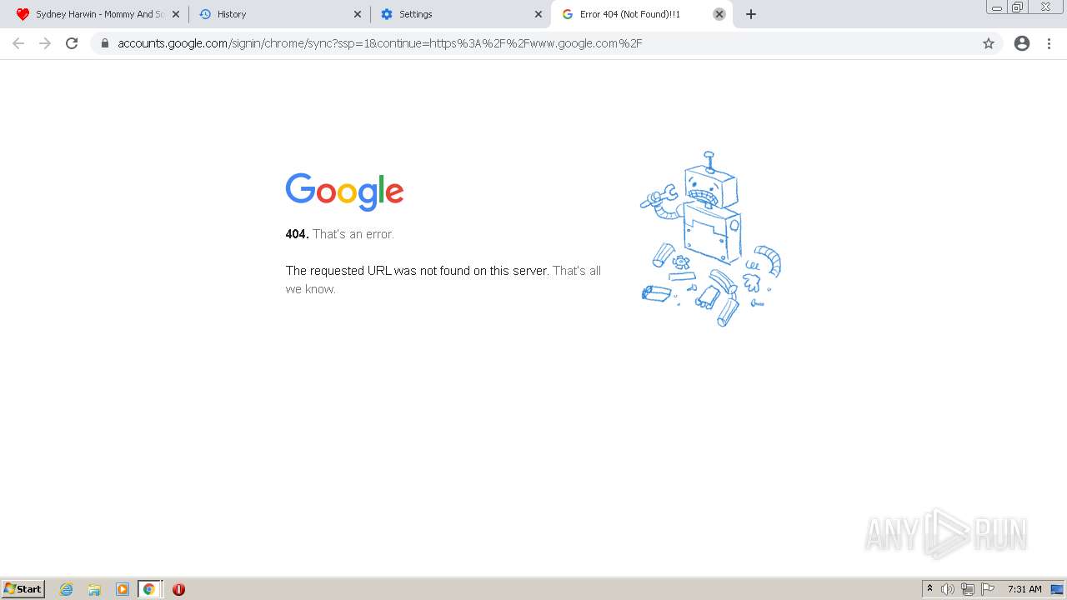Click the 7:31 AM taskbar clock

[1024, 589]
